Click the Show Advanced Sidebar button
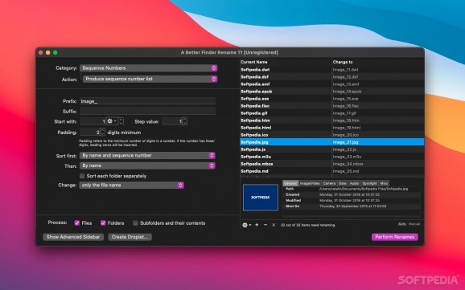 click(x=73, y=237)
